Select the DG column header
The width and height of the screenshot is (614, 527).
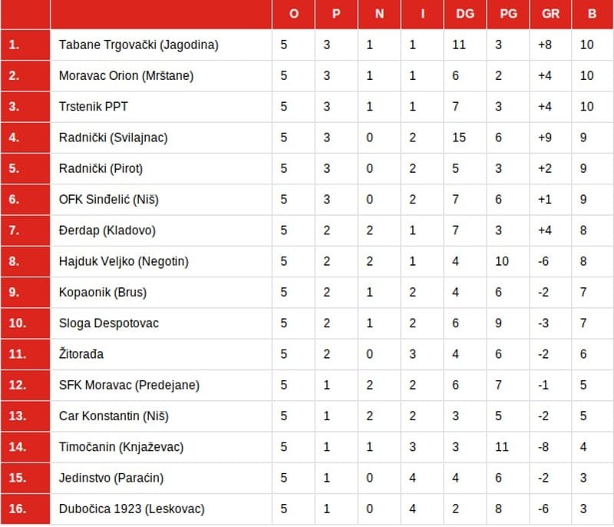[x=464, y=14]
